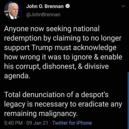Click the line 'remaining malignancy.'

point(41,114)
